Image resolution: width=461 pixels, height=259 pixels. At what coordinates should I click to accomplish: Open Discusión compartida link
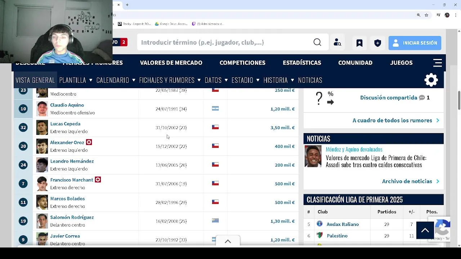tap(389, 97)
